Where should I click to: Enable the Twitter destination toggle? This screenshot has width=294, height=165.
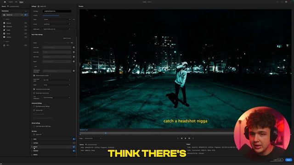click(26, 30)
